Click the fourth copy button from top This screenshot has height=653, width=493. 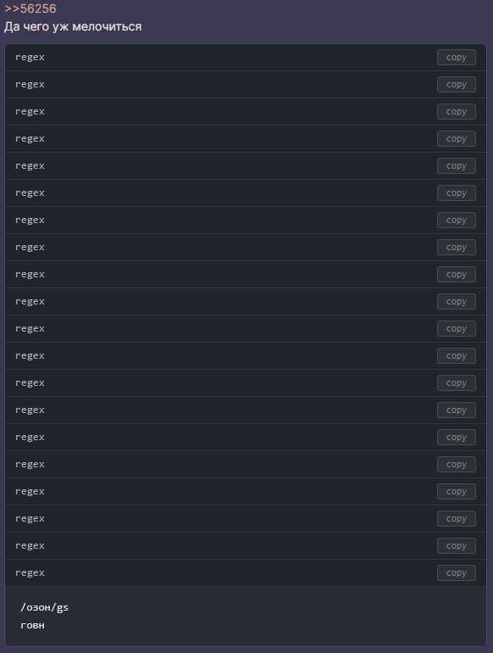pyautogui.click(x=457, y=139)
